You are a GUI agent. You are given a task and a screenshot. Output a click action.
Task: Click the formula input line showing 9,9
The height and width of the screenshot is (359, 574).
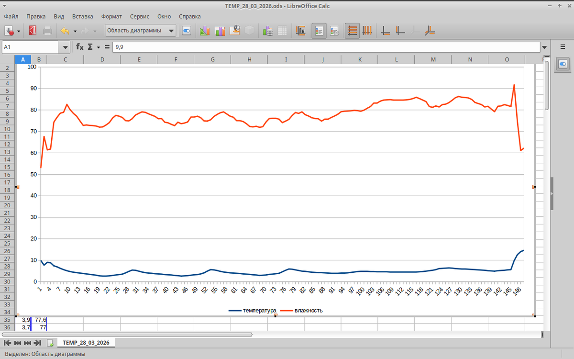tap(326, 47)
